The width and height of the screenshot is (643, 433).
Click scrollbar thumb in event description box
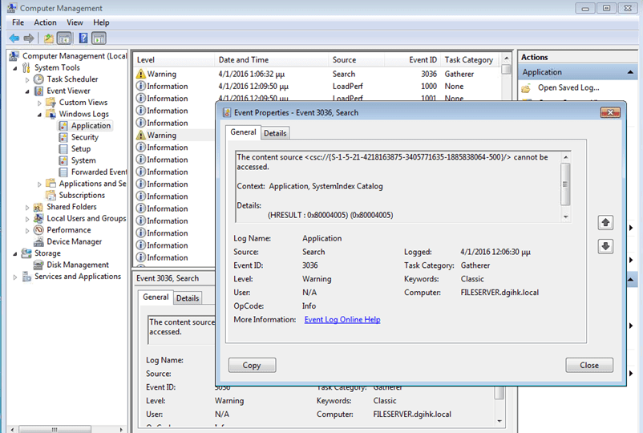click(x=565, y=184)
